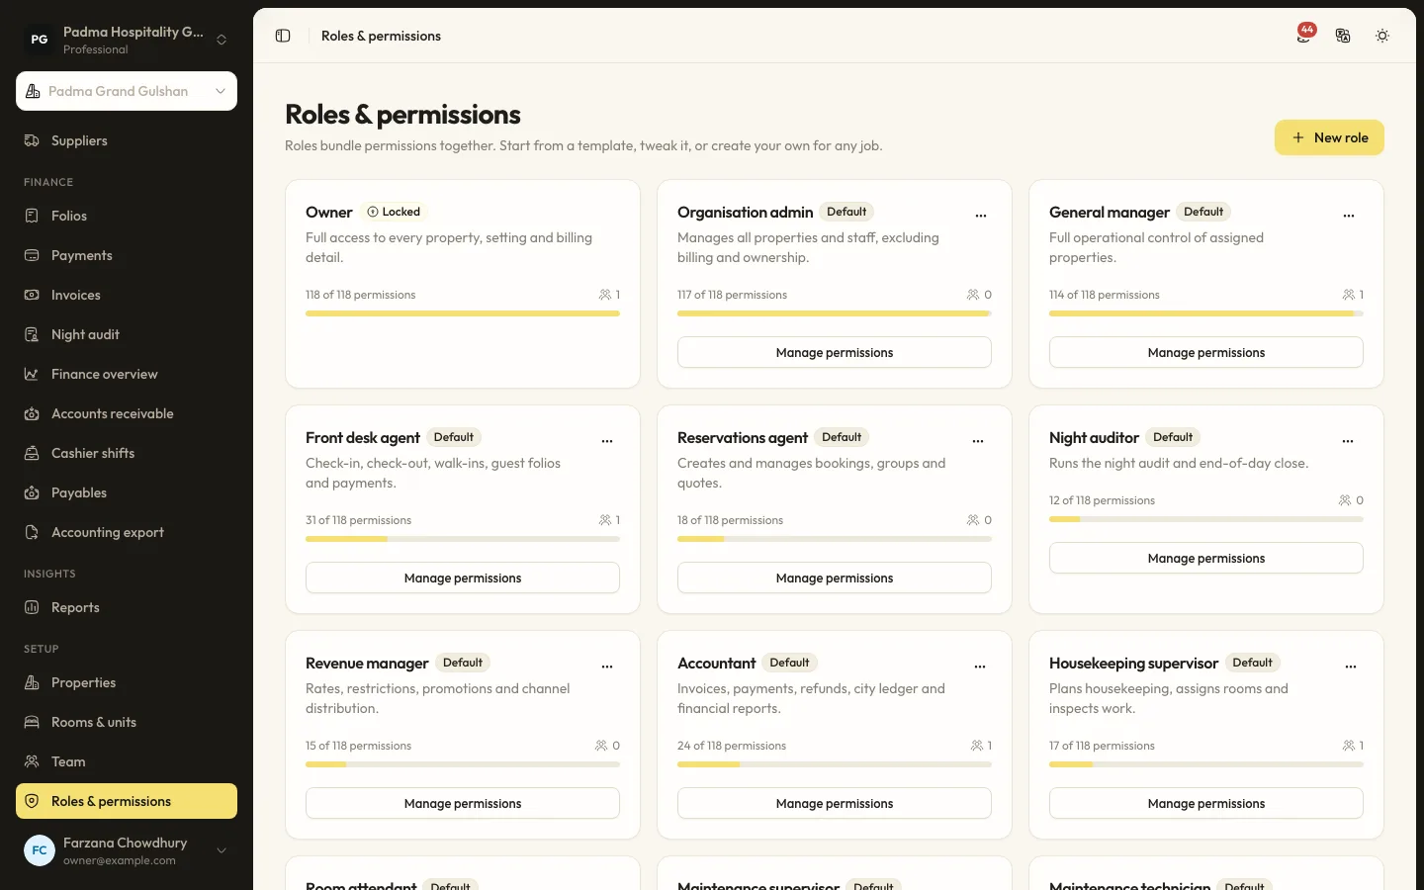Toggle the light/dark theme sun icon

point(1382,36)
